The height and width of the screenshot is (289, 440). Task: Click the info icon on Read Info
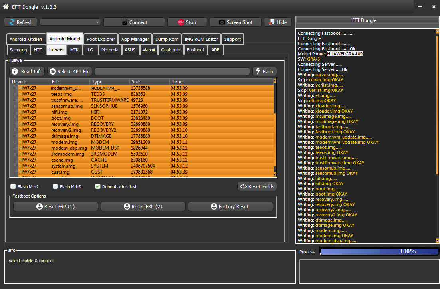(15, 71)
